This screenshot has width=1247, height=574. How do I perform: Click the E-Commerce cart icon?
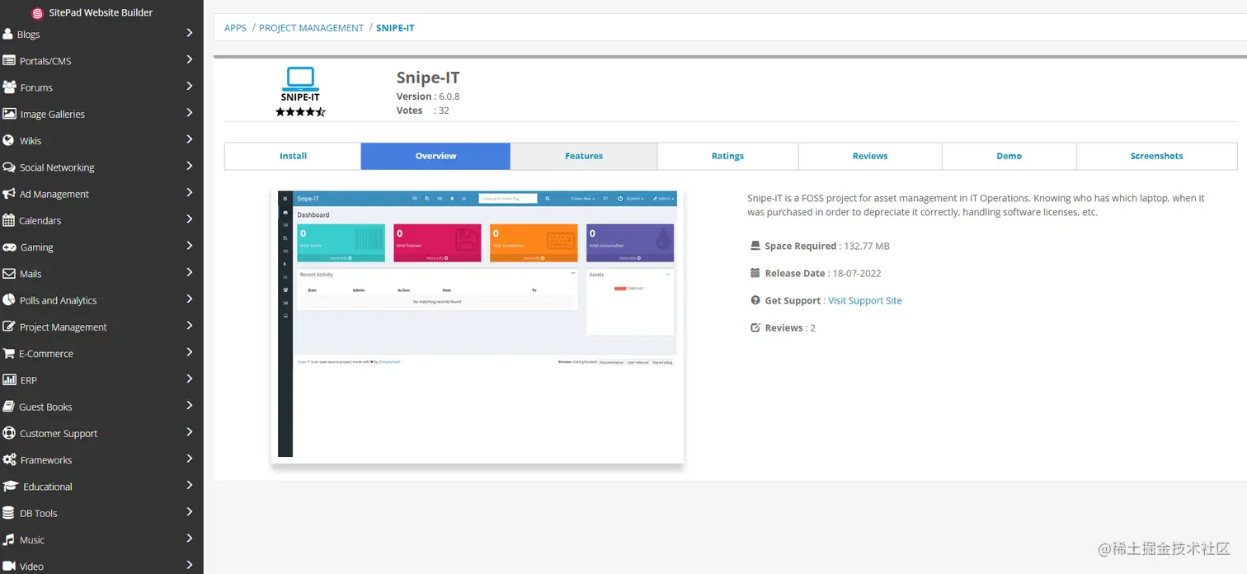(x=9, y=353)
